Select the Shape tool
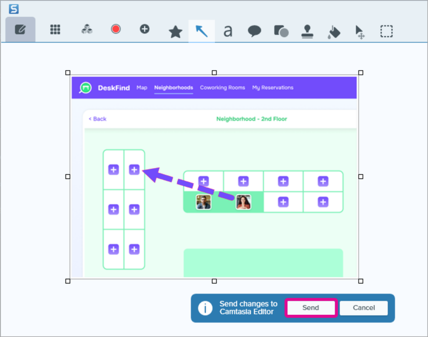Image resolution: width=428 pixels, height=337 pixels. pos(281,31)
